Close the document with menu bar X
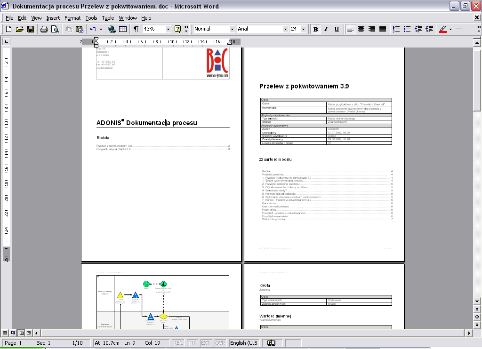 (477, 18)
